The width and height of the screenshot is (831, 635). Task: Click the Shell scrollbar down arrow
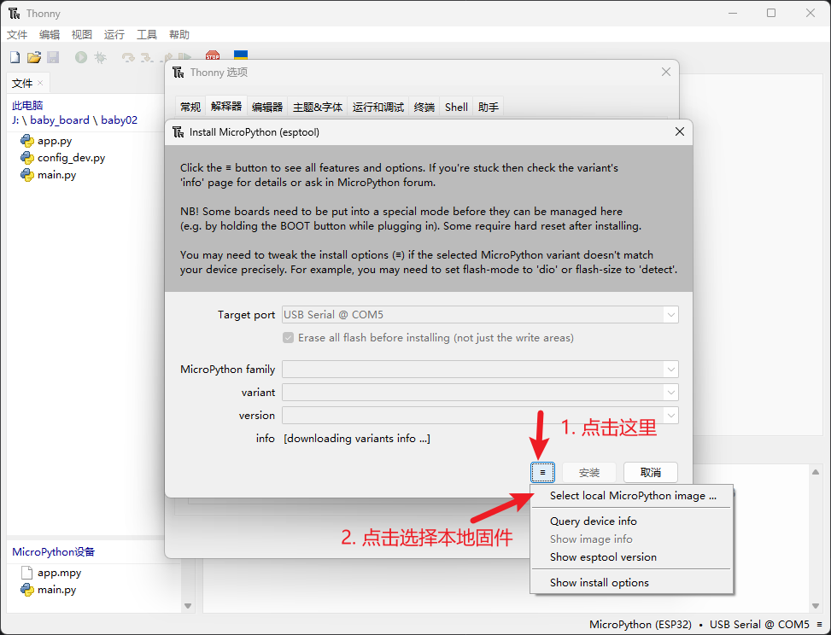click(x=816, y=606)
